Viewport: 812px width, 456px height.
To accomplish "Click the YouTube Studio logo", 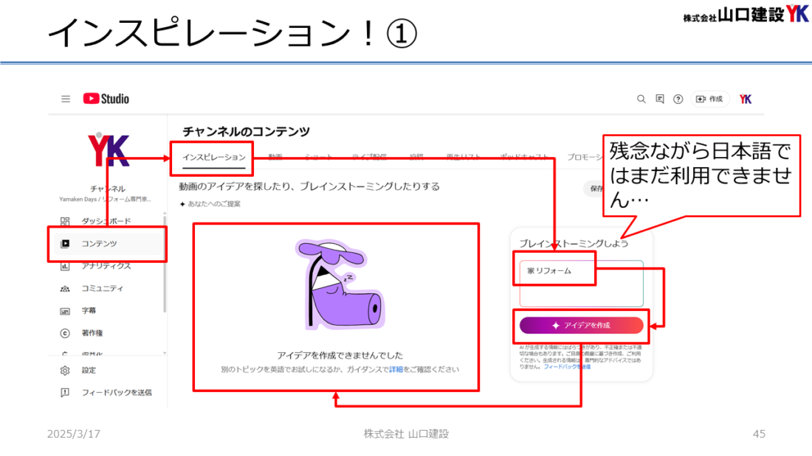I will tap(105, 99).
